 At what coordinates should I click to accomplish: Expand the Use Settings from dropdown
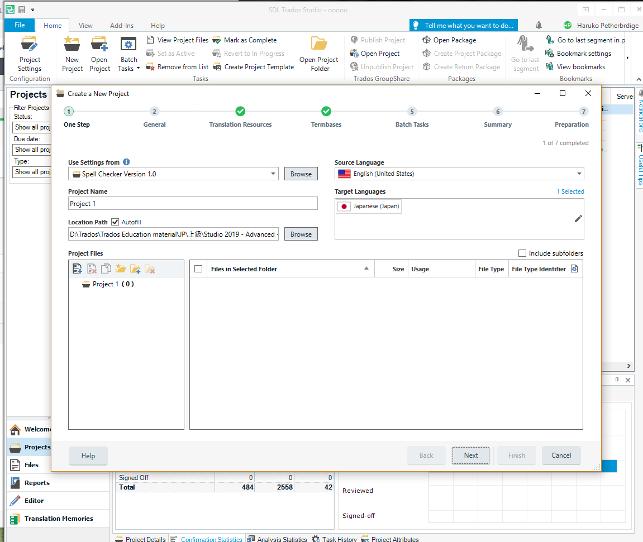pyautogui.click(x=273, y=174)
